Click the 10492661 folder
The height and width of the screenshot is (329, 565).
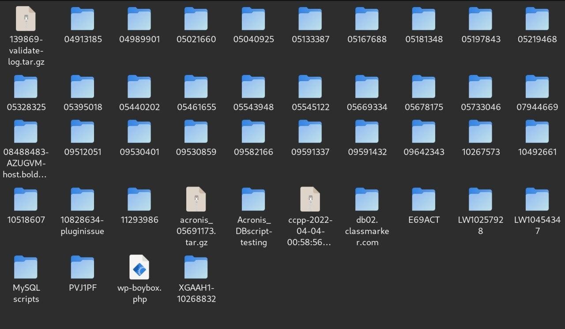[537, 131]
